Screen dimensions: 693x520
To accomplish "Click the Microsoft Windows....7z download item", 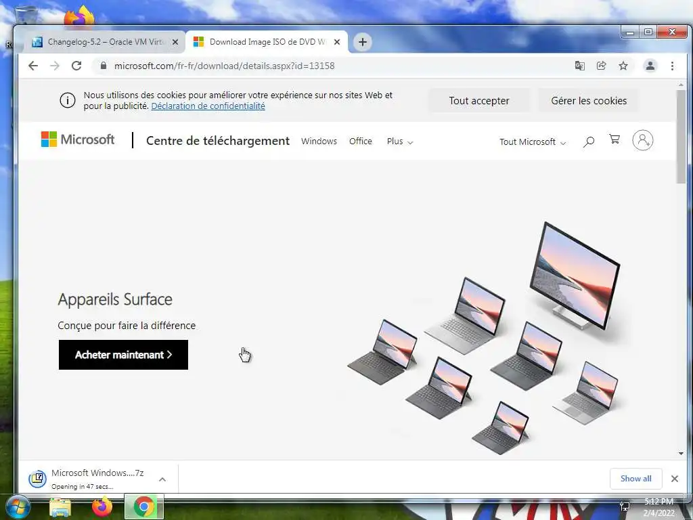I will pos(97,479).
